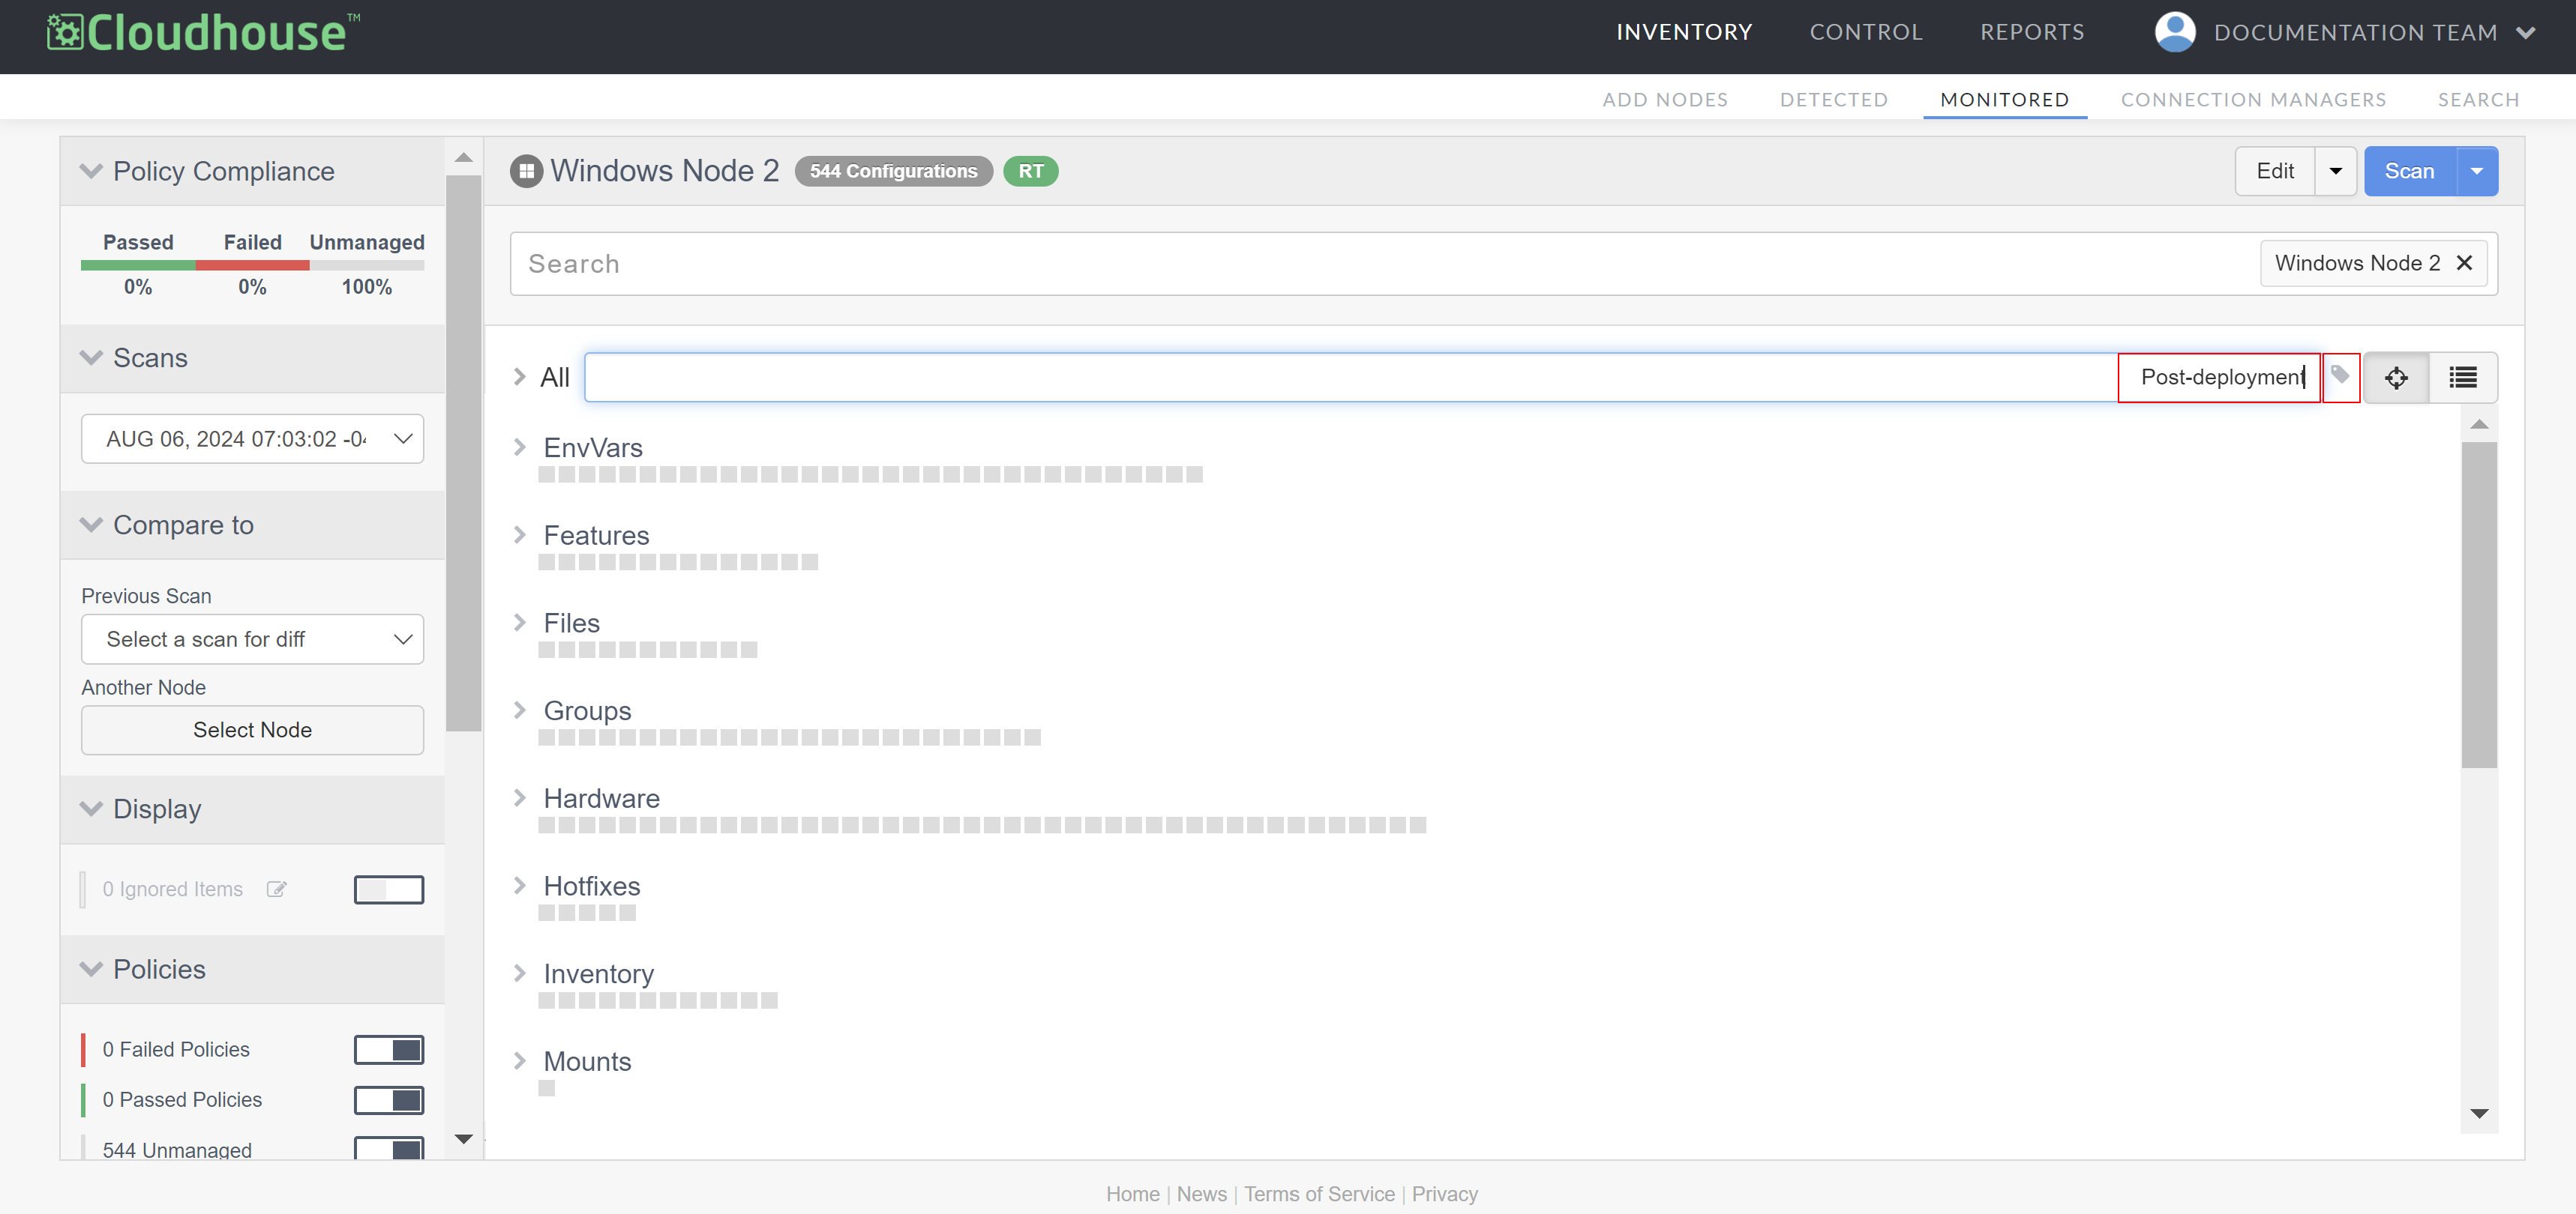Open the scan date dropdown
Viewport: 2576px width, 1214px height.
point(252,440)
